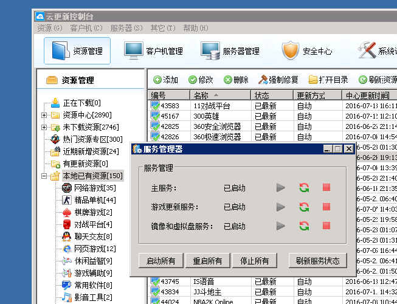Stop the 游戏更新服务 with its red square

(x=326, y=207)
